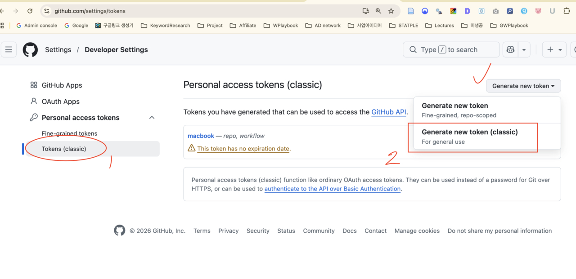Click the zoom magnifier icon in address bar

pos(378,11)
